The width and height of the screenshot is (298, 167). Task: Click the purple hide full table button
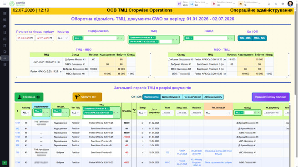pos(271,97)
